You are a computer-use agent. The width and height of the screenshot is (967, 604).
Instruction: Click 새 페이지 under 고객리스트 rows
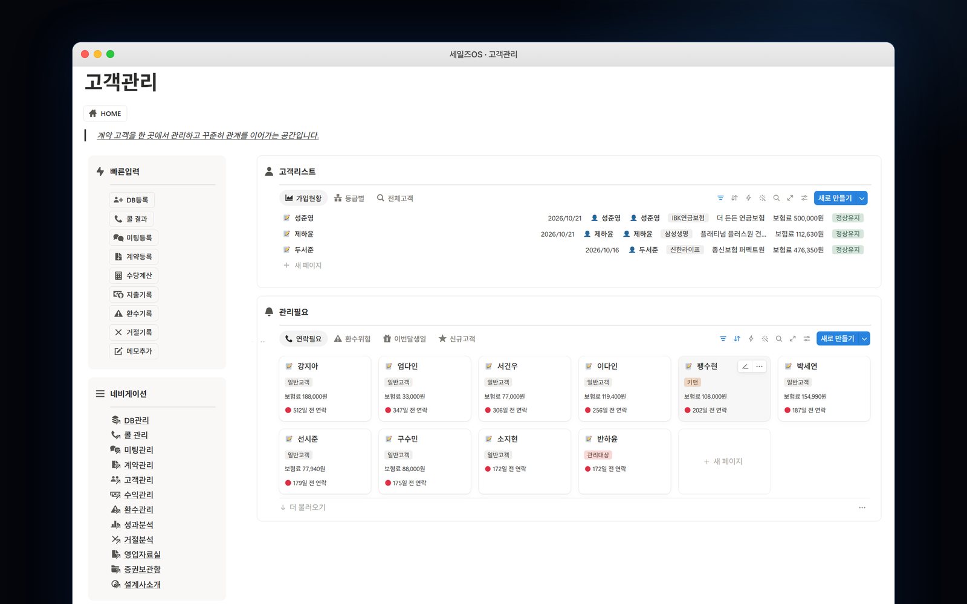point(303,265)
